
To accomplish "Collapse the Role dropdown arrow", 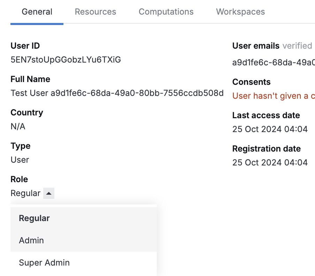I will click(x=49, y=193).
